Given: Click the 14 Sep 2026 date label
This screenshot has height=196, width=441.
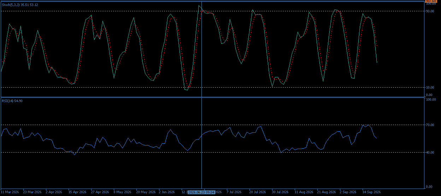Looking at the screenshot, I should [x=371, y=192].
